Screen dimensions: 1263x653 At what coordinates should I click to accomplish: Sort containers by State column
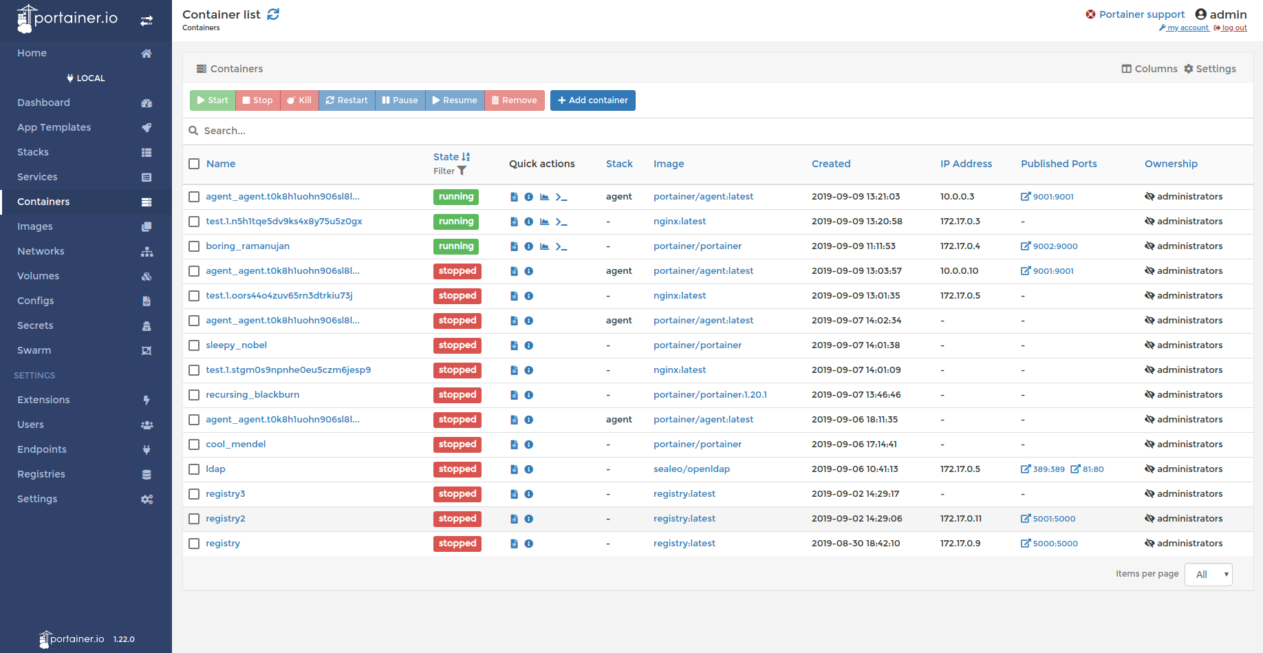[x=451, y=157]
